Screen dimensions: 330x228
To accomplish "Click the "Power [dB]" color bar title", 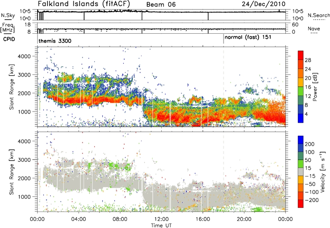I will tap(315, 87).
